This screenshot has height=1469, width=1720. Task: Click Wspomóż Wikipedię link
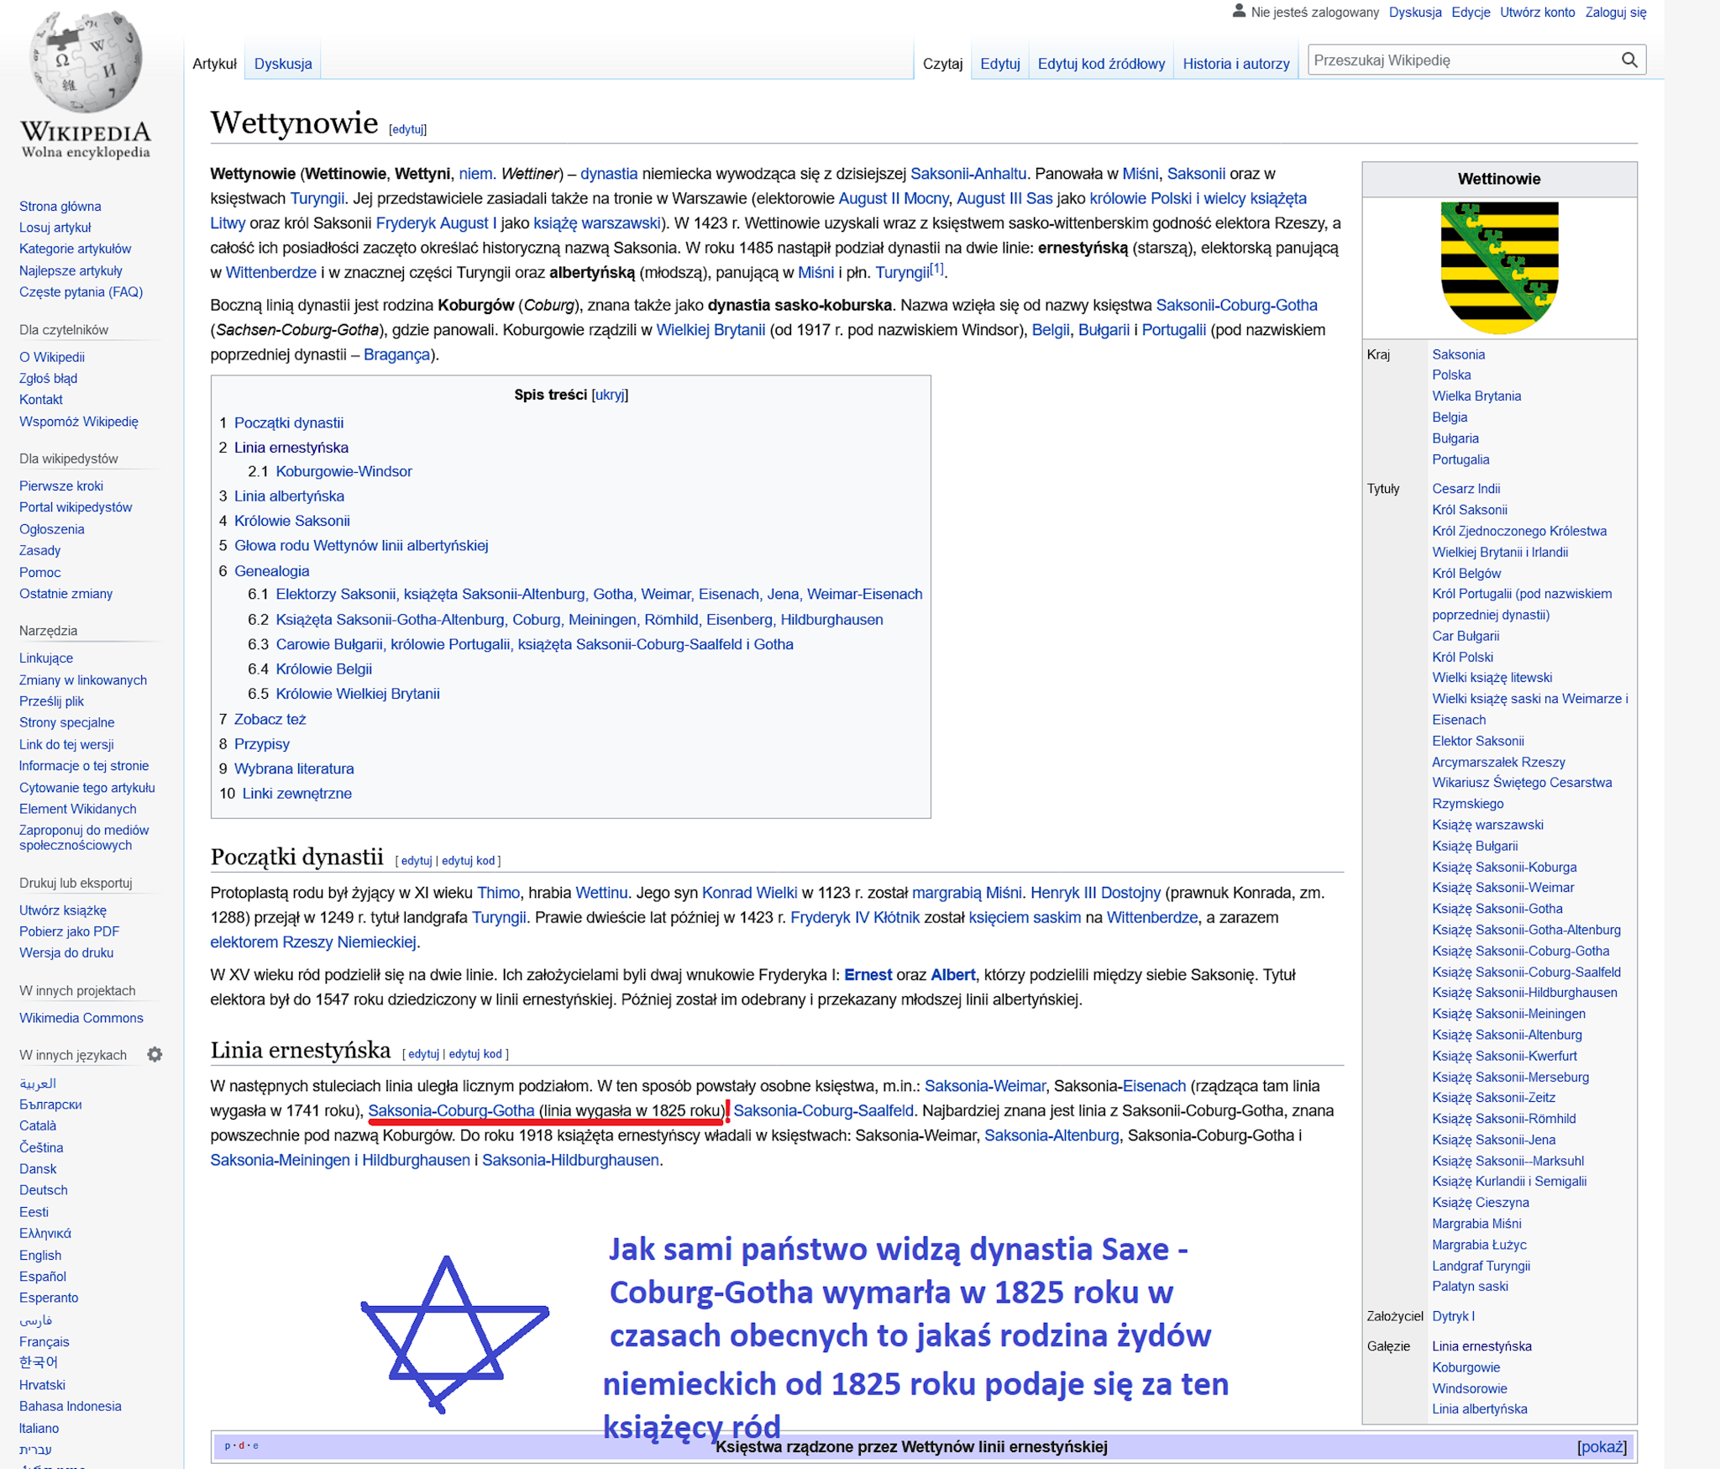coord(79,422)
